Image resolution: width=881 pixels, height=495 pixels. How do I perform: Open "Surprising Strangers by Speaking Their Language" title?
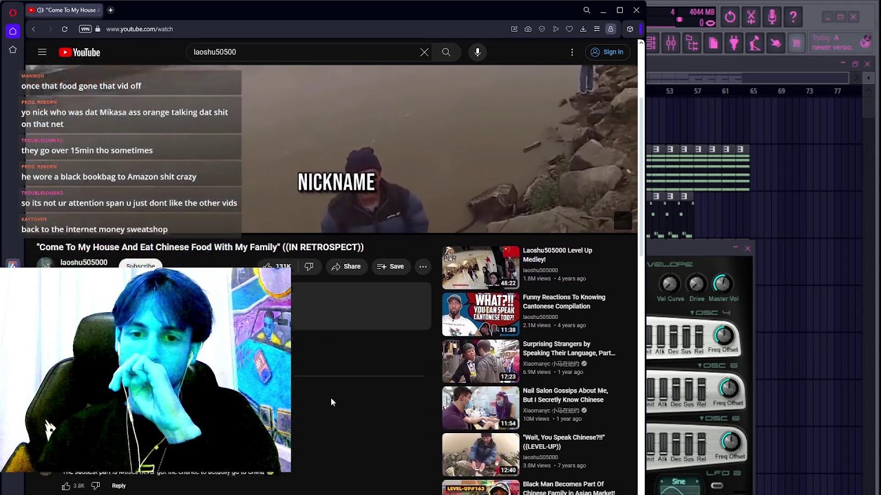click(x=569, y=349)
